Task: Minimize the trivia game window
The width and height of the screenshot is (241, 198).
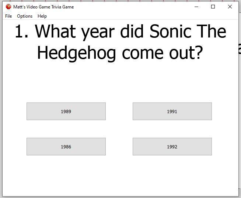Action: click(196, 7)
